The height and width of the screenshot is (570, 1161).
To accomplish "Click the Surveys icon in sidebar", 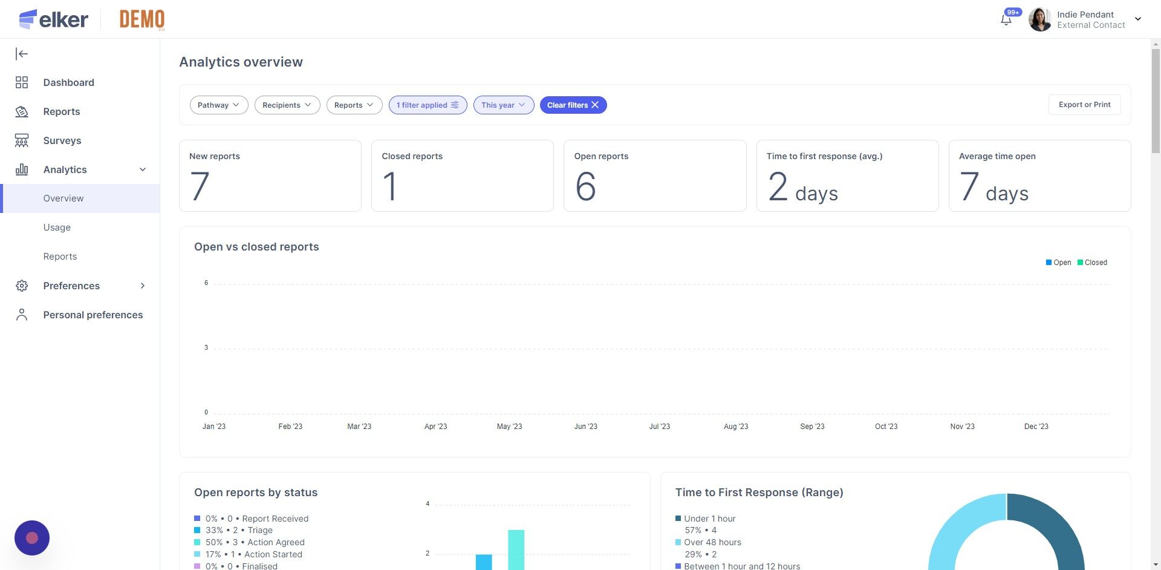I will [22, 140].
